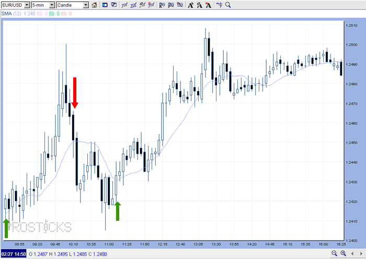
Task: Click the 02/27 14:50 date field
Action: coord(13,254)
